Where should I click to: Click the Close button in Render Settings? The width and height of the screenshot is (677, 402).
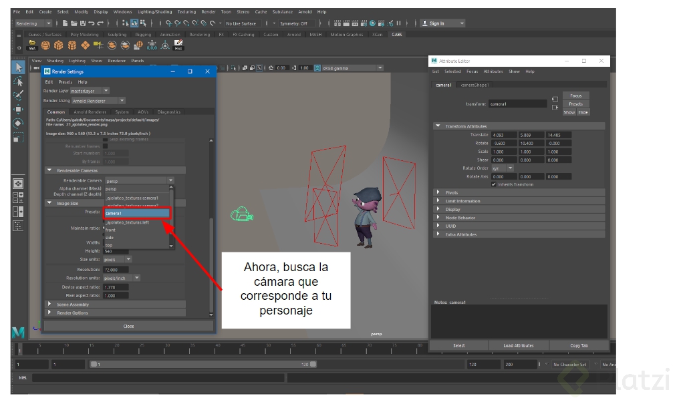[129, 326]
